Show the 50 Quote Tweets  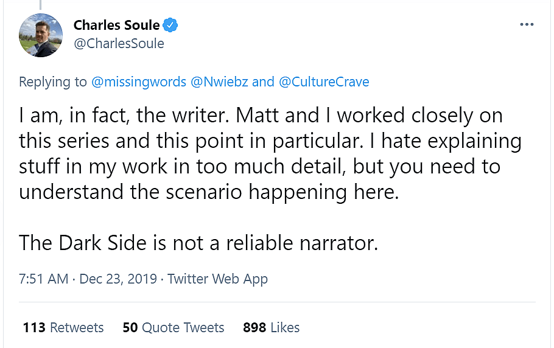point(174,327)
